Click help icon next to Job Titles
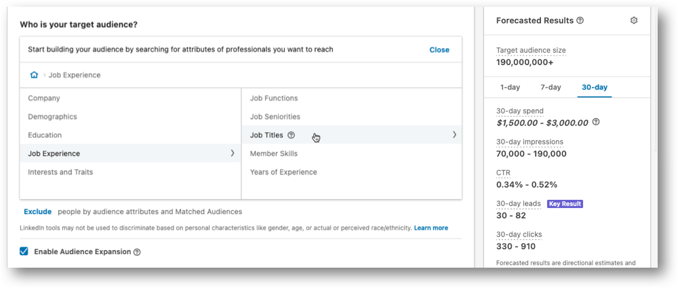 291,135
